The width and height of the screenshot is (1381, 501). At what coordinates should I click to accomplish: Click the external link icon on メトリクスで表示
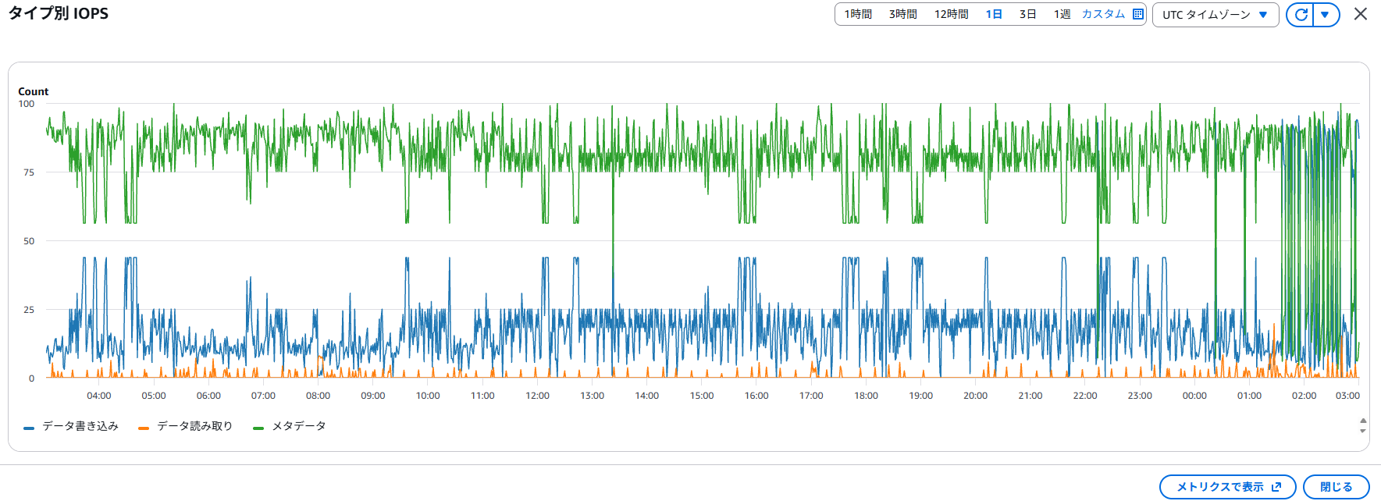(x=1276, y=487)
